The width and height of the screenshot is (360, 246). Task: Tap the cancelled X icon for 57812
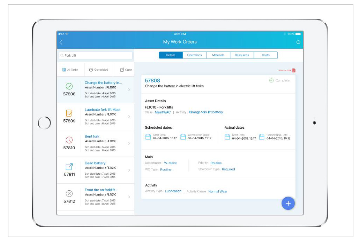point(69,193)
